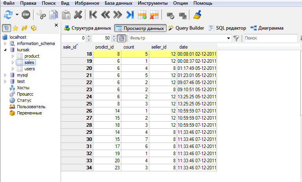Open the Хосты item
This screenshot has width=302, height=182.
(x=23, y=88)
